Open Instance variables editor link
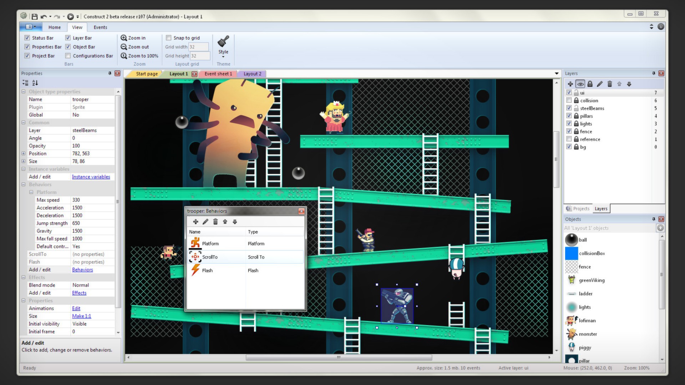This screenshot has height=385, width=685. coord(90,176)
